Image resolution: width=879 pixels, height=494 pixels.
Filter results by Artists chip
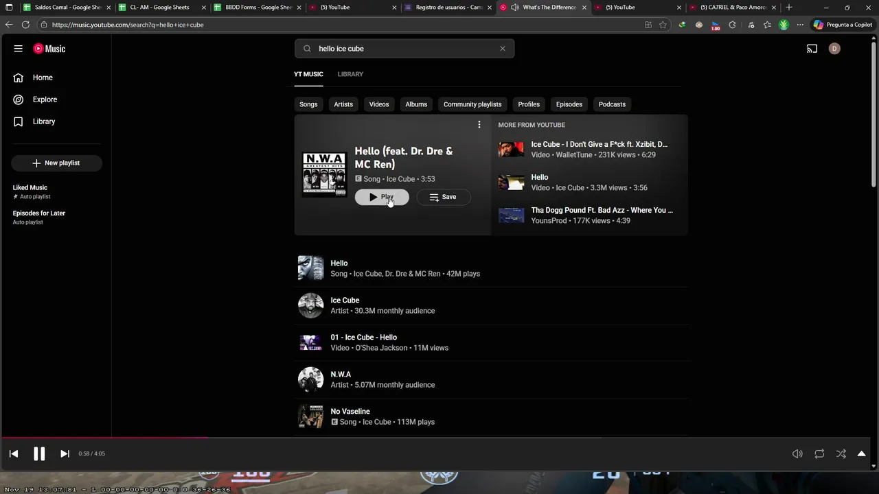pyautogui.click(x=343, y=104)
